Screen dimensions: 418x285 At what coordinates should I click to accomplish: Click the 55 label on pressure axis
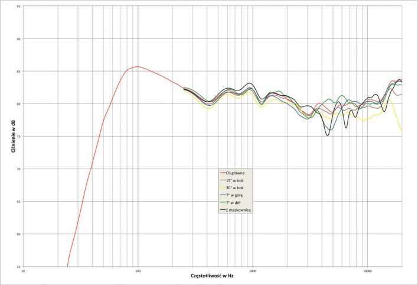click(x=18, y=267)
